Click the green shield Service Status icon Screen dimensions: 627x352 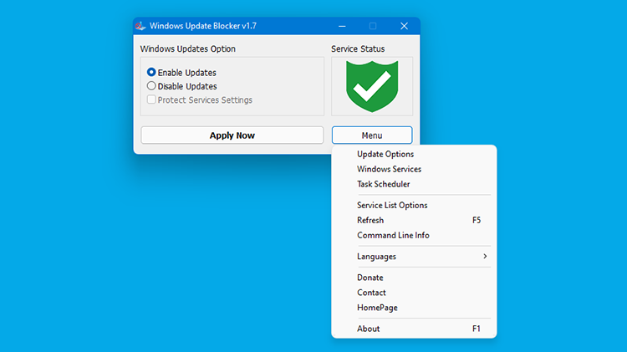pyautogui.click(x=372, y=86)
